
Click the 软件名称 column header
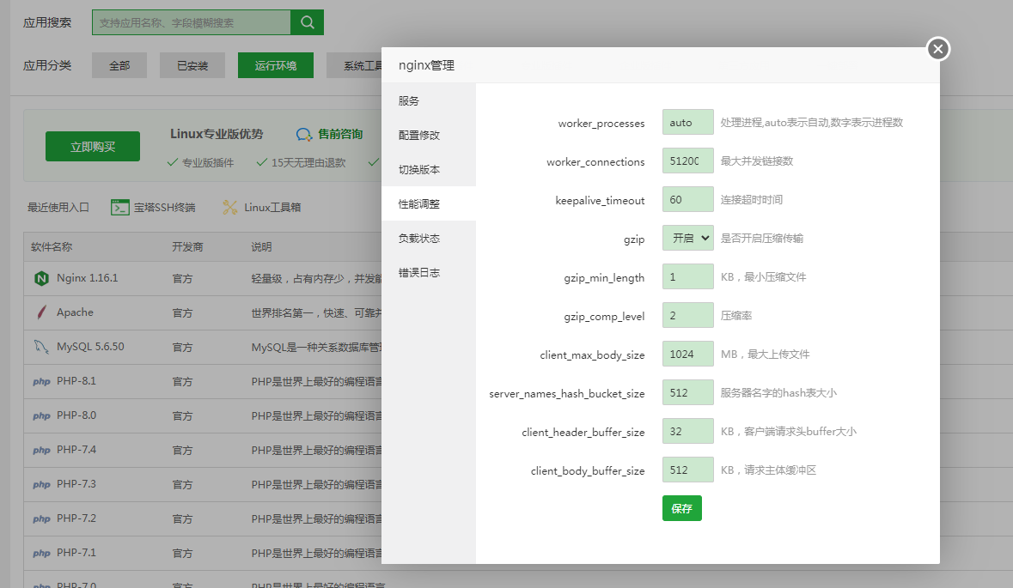pyautogui.click(x=52, y=246)
